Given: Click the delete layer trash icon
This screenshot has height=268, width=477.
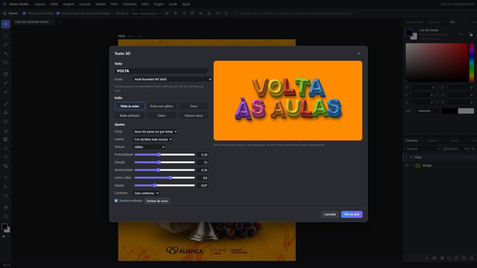Looking at the screenshot, I should [x=472, y=258].
